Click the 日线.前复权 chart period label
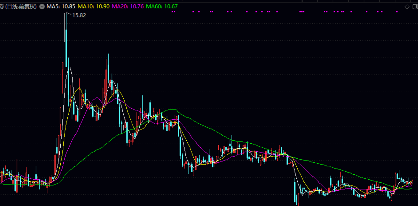The height and width of the screenshot is (206, 418). [x=20, y=7]
